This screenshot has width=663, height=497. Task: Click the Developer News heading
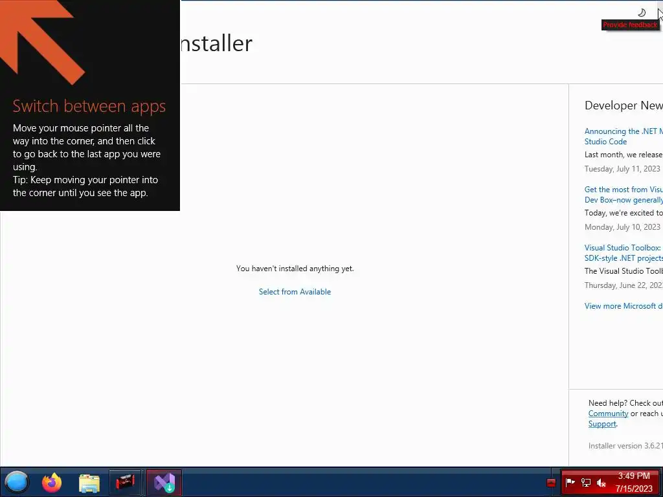(624, 105)
